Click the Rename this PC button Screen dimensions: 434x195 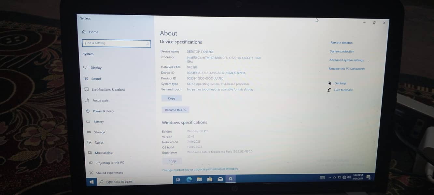coord(175,110)
